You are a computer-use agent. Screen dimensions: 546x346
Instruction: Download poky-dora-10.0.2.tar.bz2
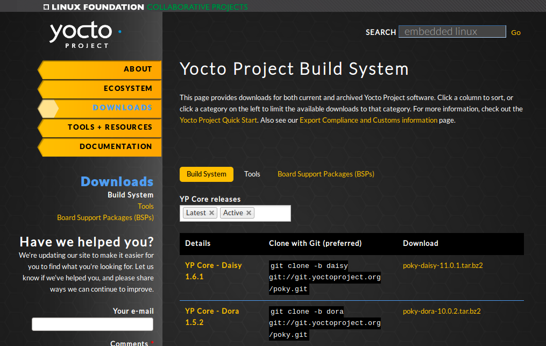[442, 311]
